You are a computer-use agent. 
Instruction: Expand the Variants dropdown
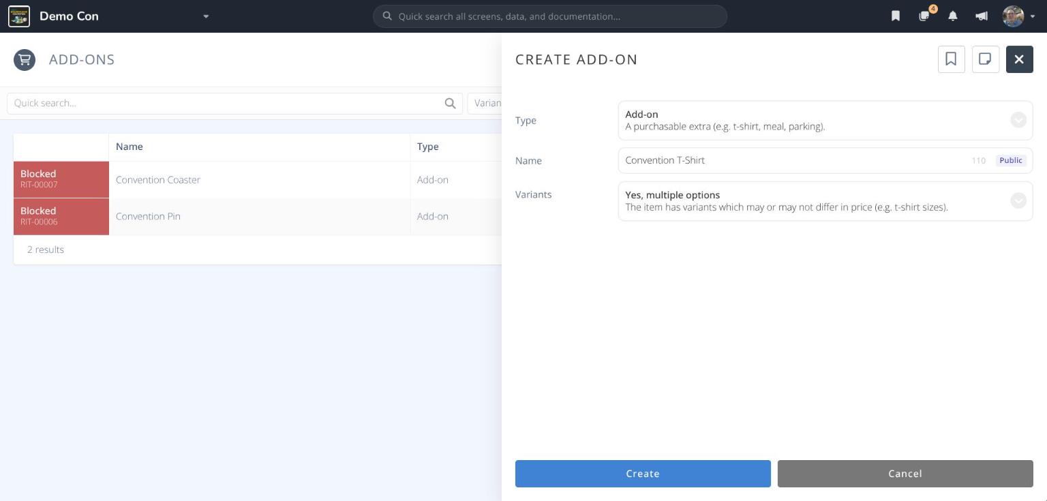point(825,201)
